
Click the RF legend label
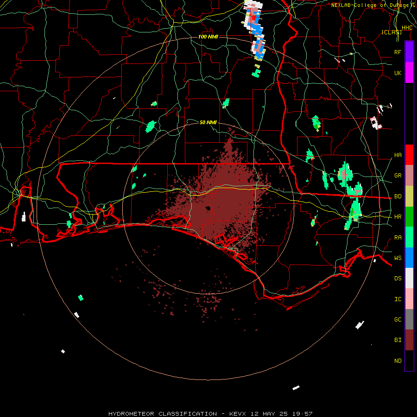[x=398, y=52]
